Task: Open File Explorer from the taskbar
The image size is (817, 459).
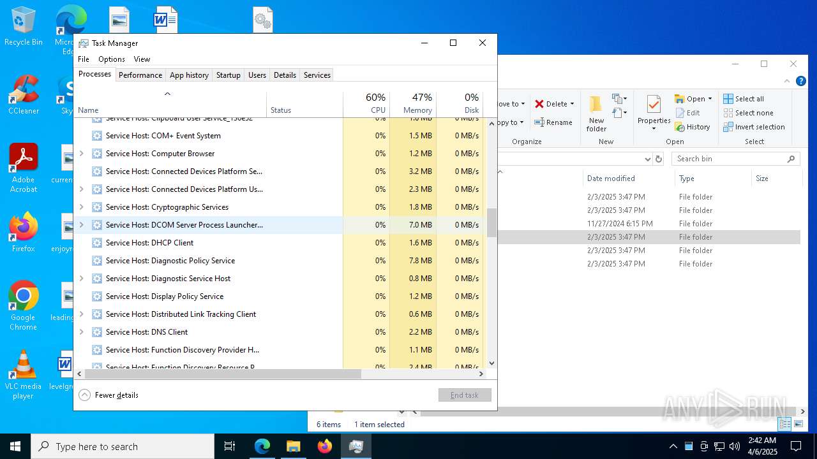Action: (x=293, y=446)
